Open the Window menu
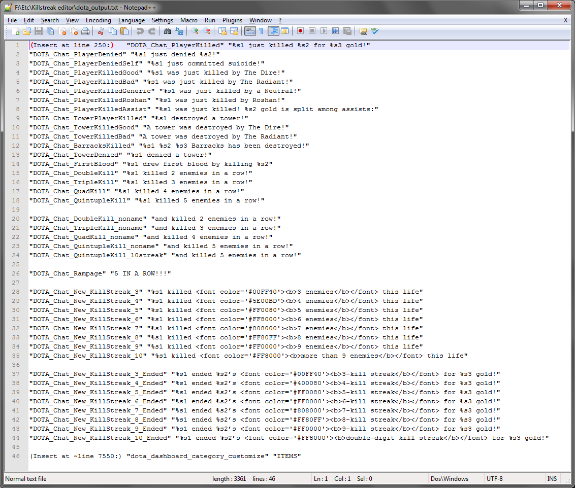 pyautogui.click(x=261, y=20)
